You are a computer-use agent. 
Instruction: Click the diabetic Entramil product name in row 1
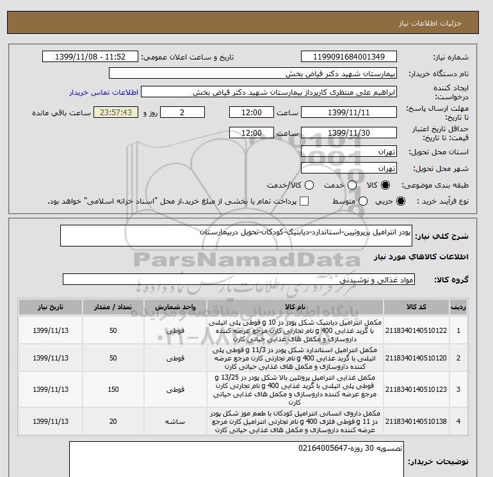click(295, 330)
